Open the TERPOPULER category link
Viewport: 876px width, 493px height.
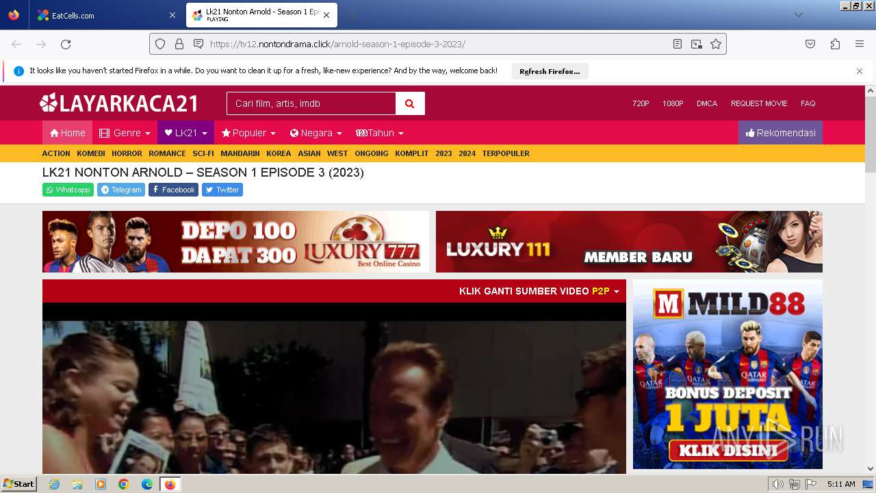click(506, 153)
